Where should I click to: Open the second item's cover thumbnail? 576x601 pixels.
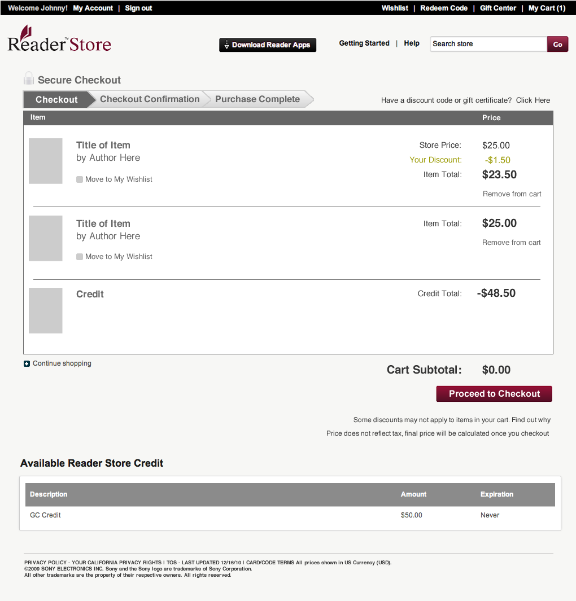(46, 238)
